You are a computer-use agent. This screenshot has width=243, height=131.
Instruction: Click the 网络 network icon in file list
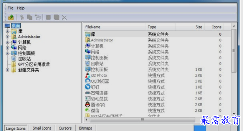click(87, 52)
